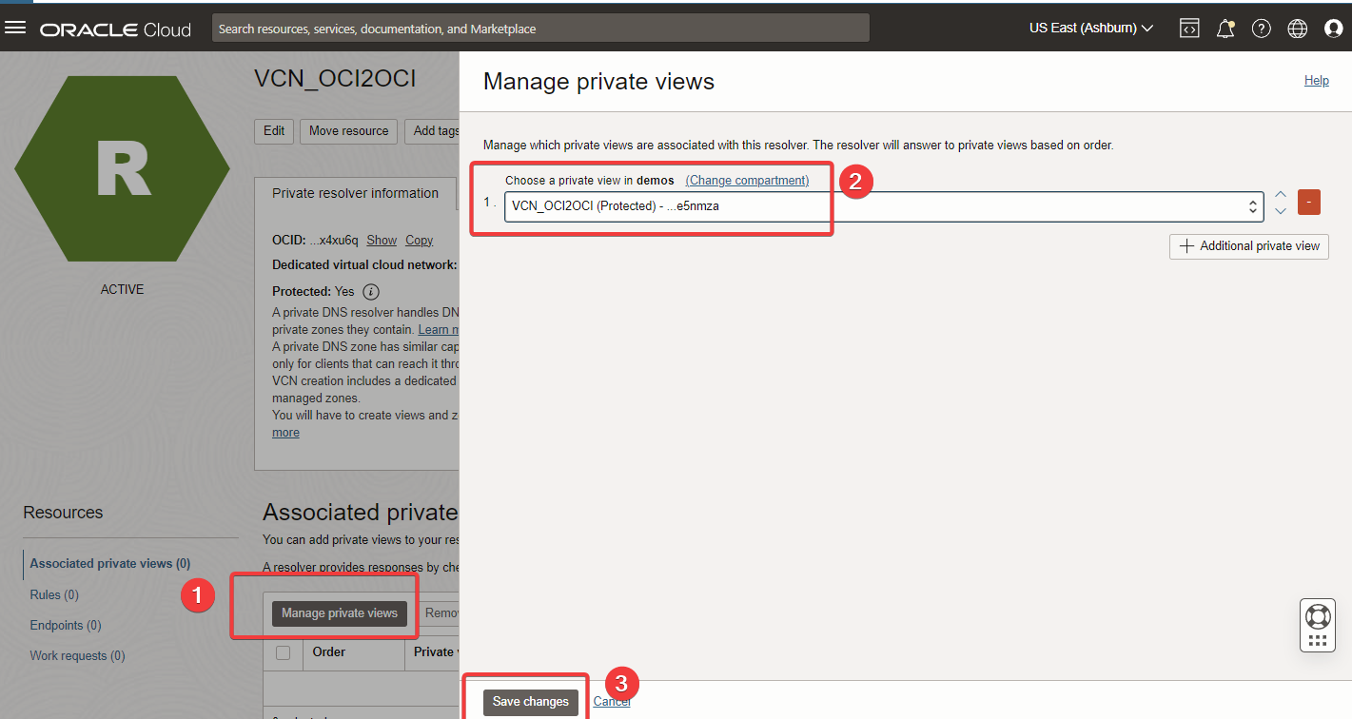Screen dimensions: 1352x719
Task: Click the VCN_OCI2OCI resolver title
Action: click(x=335, y=79)
